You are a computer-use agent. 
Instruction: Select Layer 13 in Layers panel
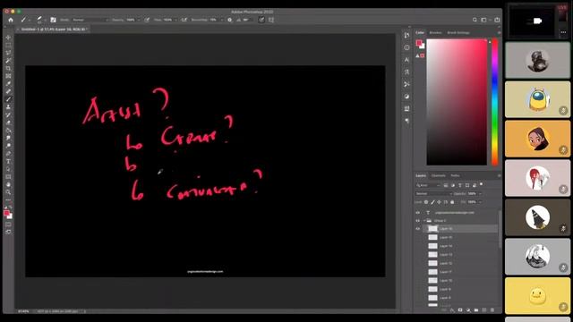coord(460,254)
